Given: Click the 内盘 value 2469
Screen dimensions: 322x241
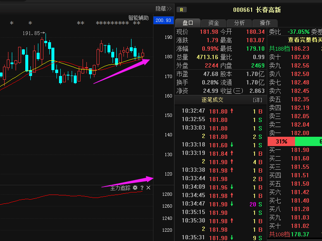Looking at the screenshot, I should click(x=258, y=65).
